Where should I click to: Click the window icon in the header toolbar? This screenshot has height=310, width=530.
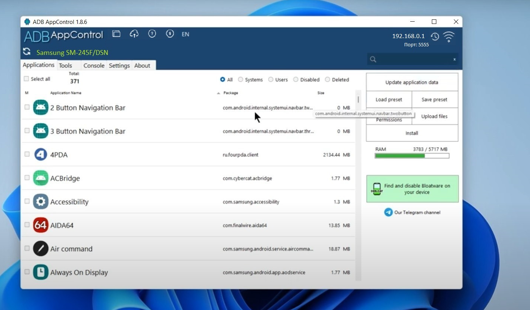coord(116,34)
